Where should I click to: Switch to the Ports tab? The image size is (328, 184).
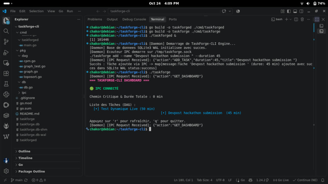173,19
